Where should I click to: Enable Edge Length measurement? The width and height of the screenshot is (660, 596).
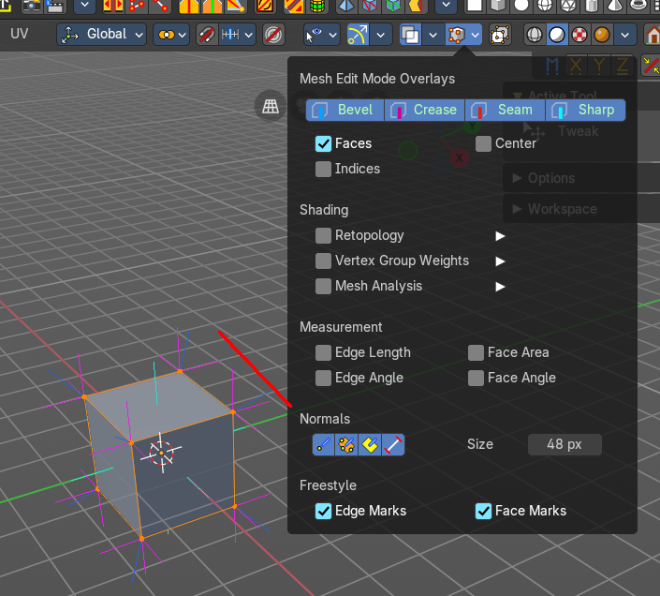[323, 353]
